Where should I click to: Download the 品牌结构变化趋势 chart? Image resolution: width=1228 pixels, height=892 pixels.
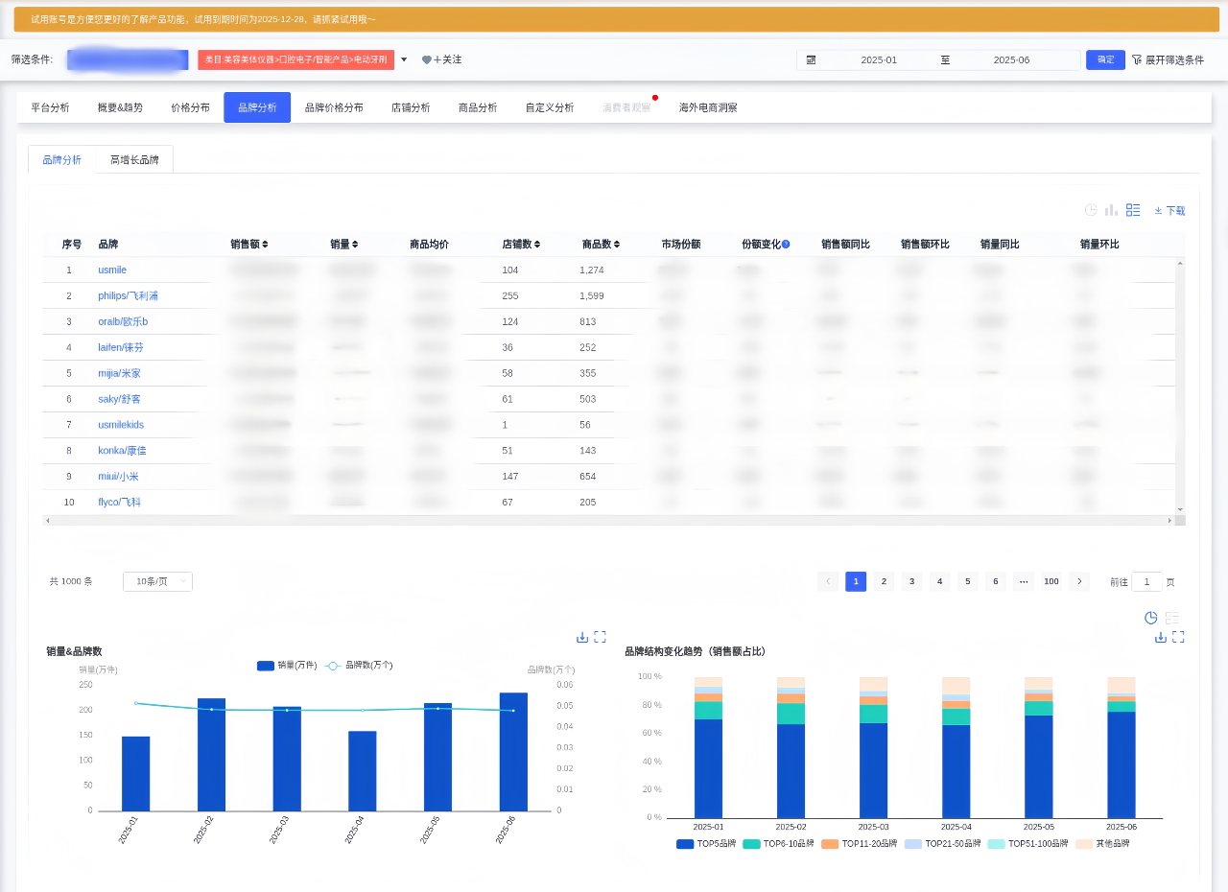[x=1161, y=637]
